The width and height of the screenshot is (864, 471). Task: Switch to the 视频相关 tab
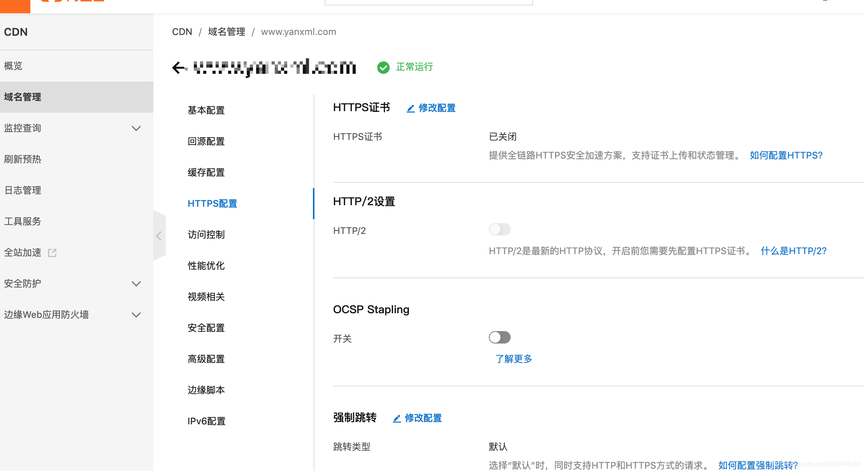click(x=206, y=297)
